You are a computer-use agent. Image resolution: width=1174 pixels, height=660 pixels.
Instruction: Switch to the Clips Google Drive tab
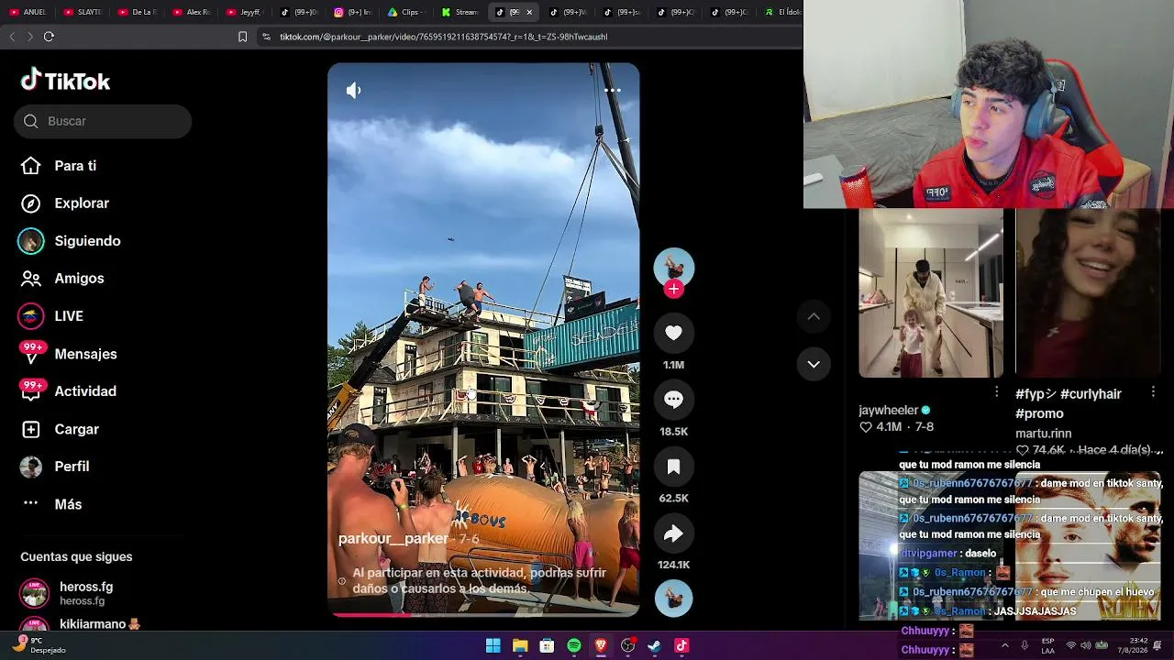(408, 12)
